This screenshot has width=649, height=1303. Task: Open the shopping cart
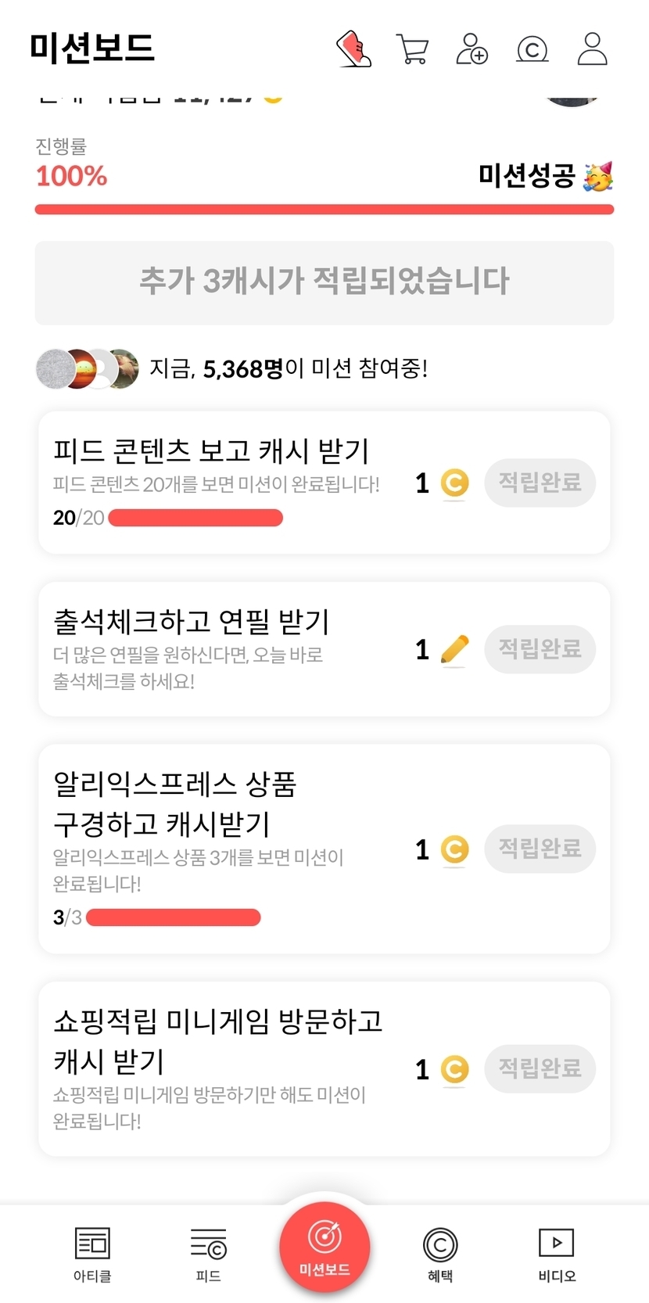pyautogui.click(x=412, y=48)
